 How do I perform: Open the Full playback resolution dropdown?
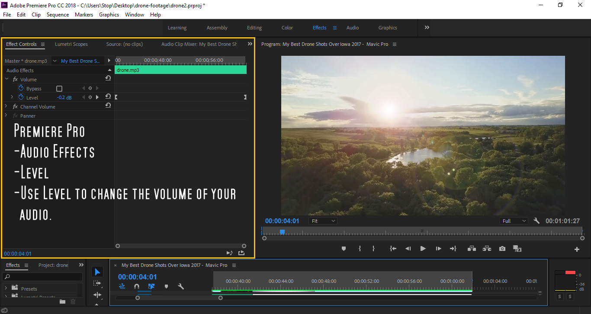pos(513,221)
